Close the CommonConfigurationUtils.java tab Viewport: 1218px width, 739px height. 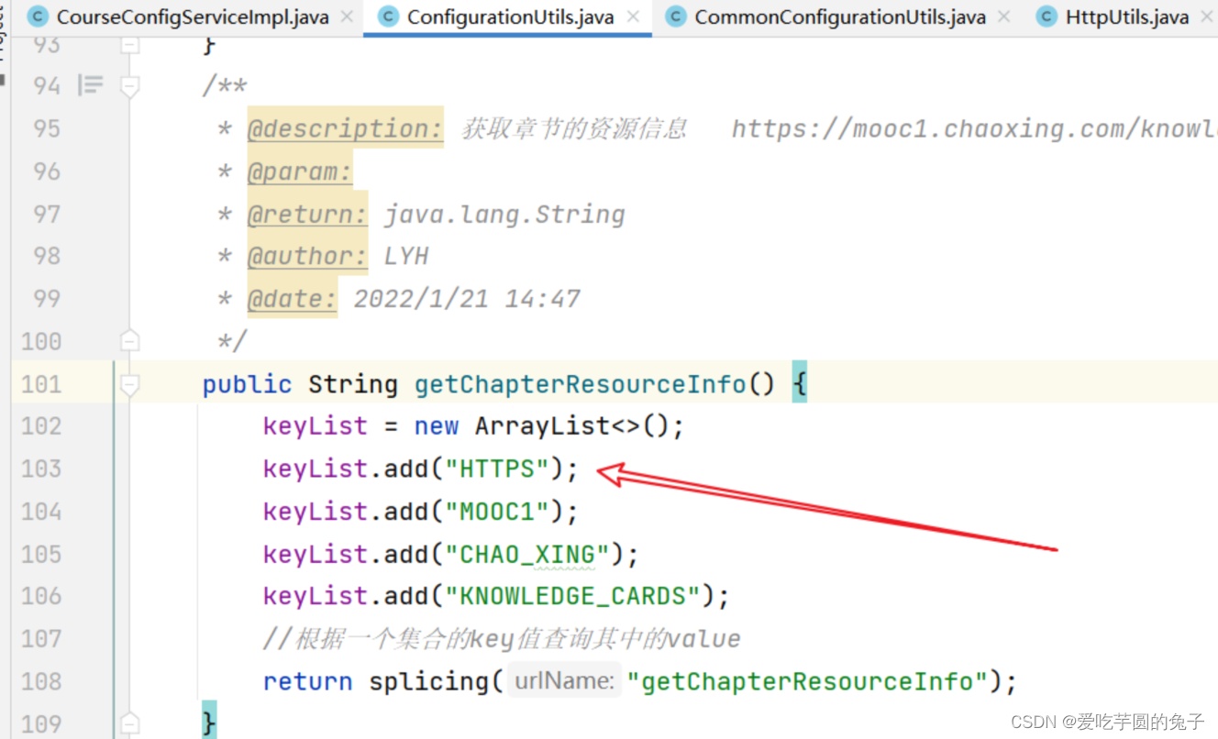[1003, 17]
